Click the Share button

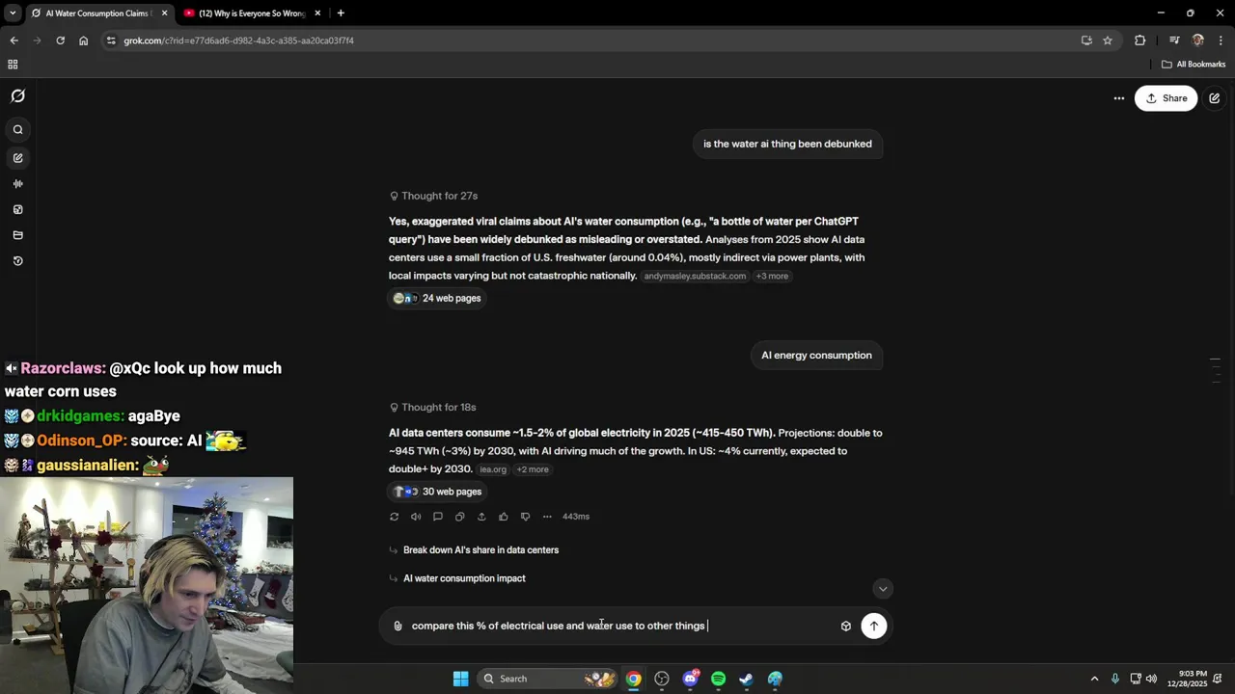point(1166,98)
